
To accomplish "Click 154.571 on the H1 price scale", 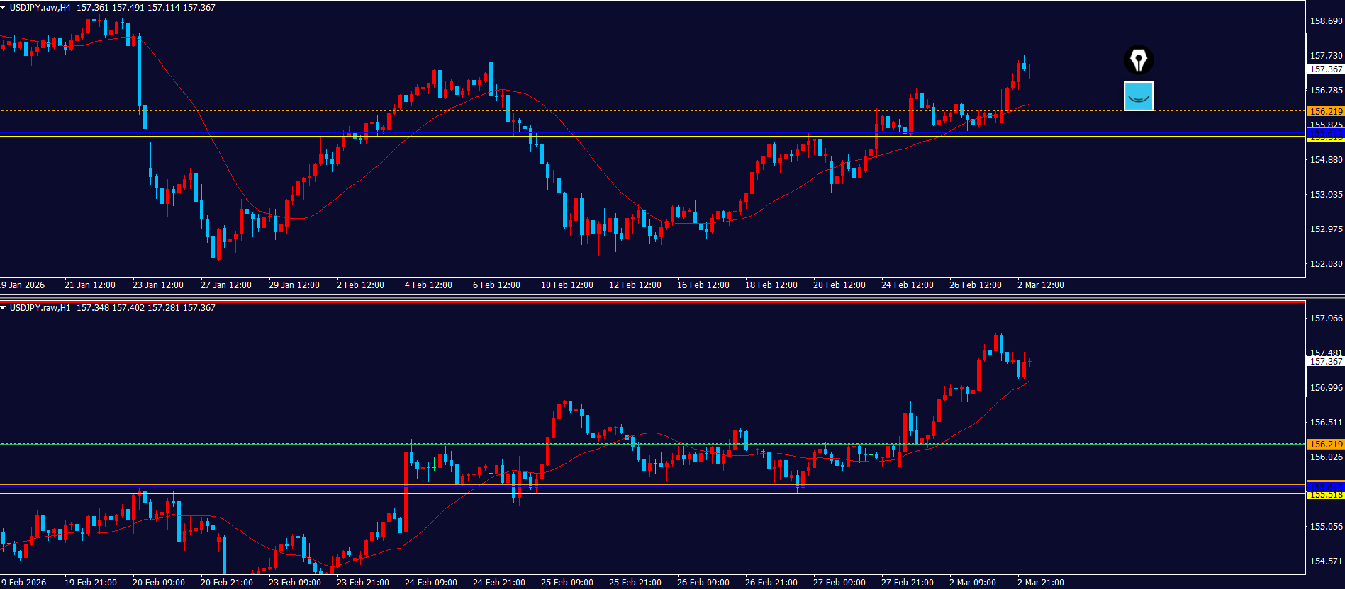I will [x=1325, y=561].
